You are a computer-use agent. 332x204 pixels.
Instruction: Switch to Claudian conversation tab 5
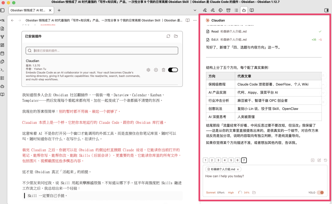point(231,160)
